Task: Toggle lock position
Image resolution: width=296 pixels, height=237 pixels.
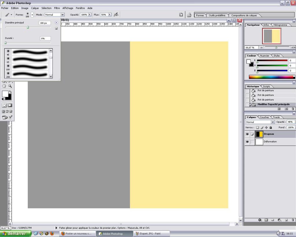Action: point(266,127)
